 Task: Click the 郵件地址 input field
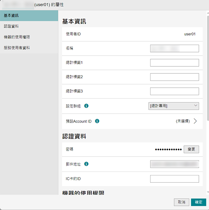[x=174, y=164]
